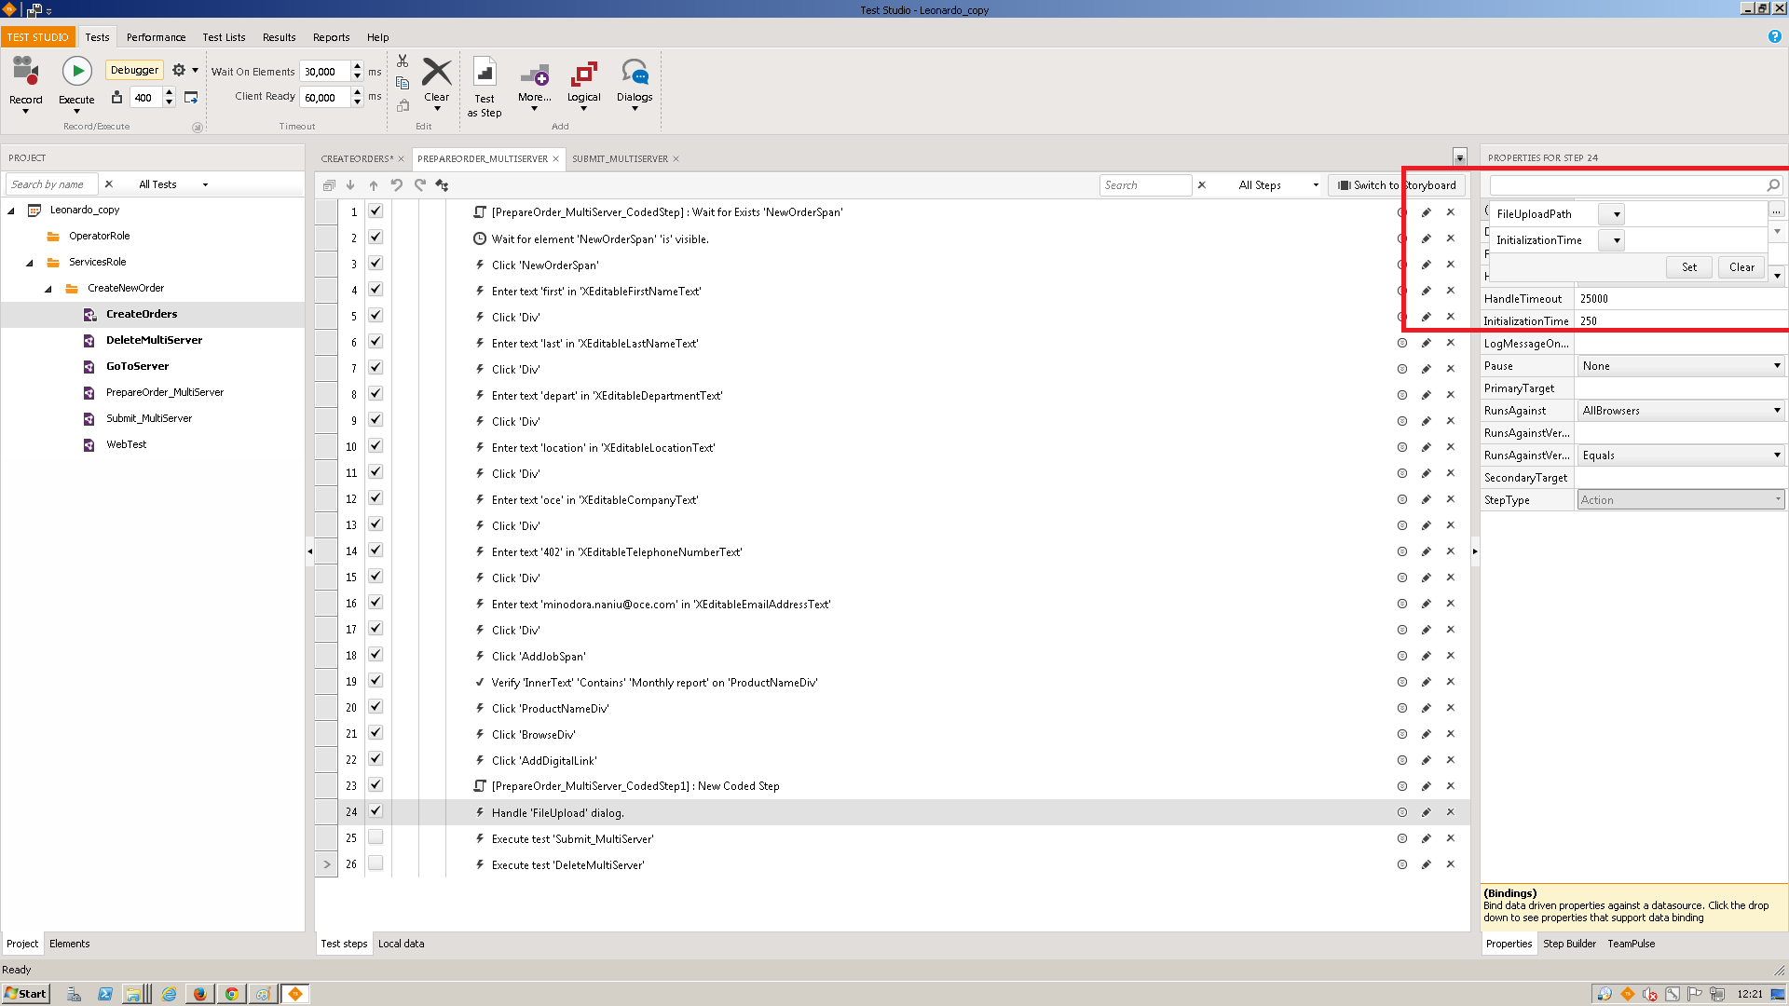Open the All Steps filter dropdown
Image resolution: width=1789 pixels, height=1006 pixels.
pos(1277,185)
